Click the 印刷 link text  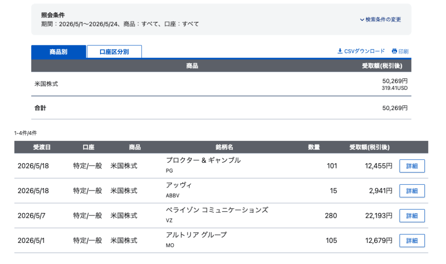403,51
